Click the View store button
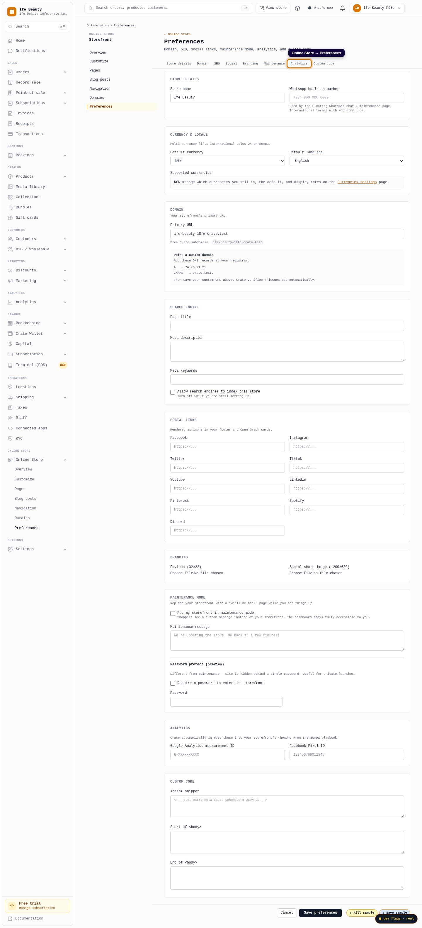This screenshot has width=422, height=928. click(273, 8)
